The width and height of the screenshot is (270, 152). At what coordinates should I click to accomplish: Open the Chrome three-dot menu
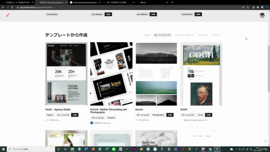coord(267,8)
